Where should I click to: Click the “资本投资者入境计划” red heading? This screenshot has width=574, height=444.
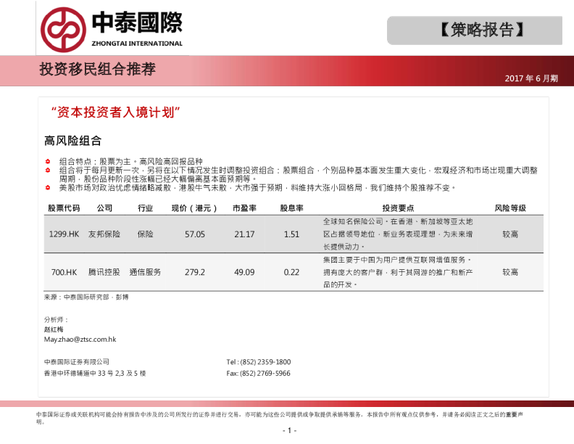(115, 112)
